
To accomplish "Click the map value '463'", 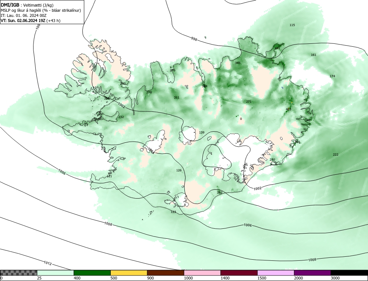I will [289, 109].
